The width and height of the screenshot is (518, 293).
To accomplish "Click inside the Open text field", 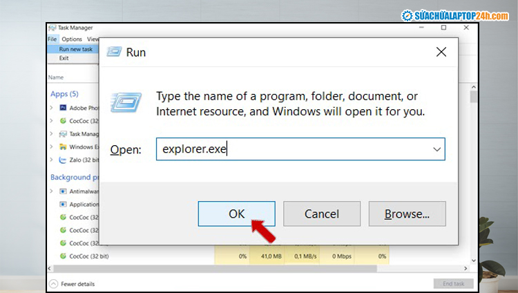I will (x=290, y=149).
